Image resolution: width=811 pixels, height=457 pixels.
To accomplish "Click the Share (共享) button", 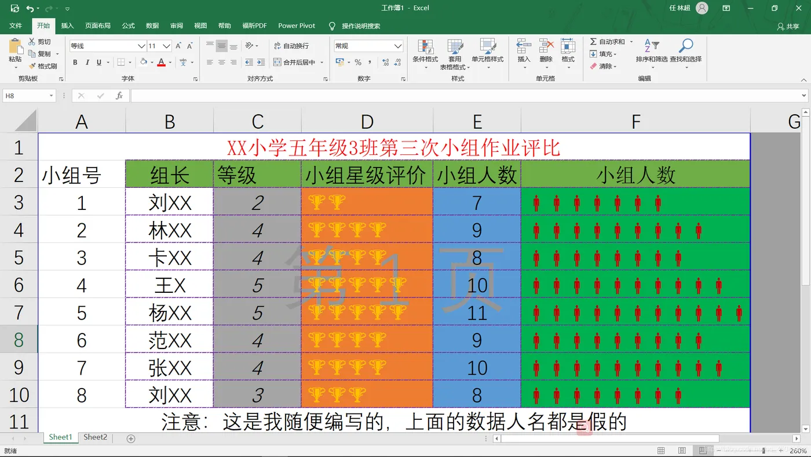I will click(788, 26).
